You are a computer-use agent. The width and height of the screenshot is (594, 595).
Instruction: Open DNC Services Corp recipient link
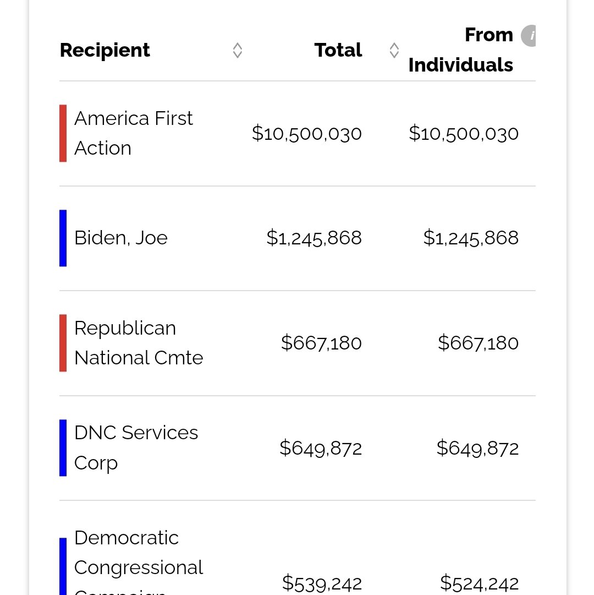click(136, 448)
